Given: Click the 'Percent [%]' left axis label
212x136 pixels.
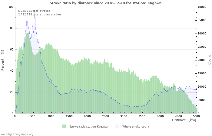Looking at the screenshot, I should coord(3,60).
